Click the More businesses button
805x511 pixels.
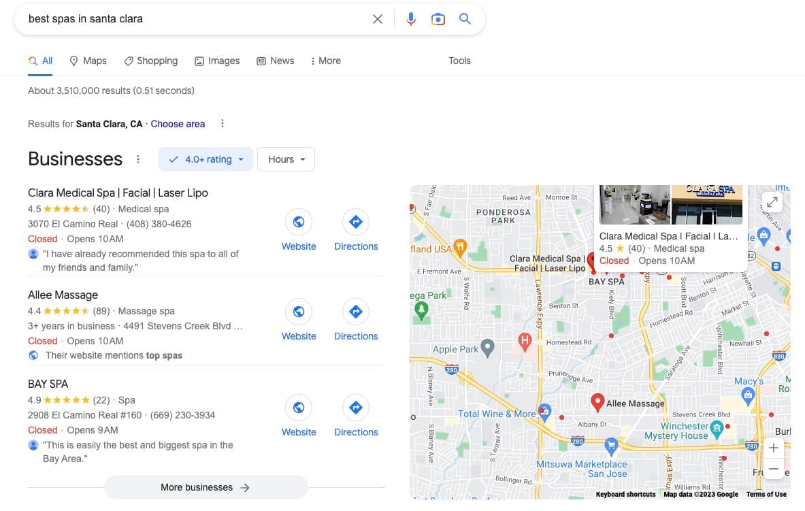pos(206,487)
